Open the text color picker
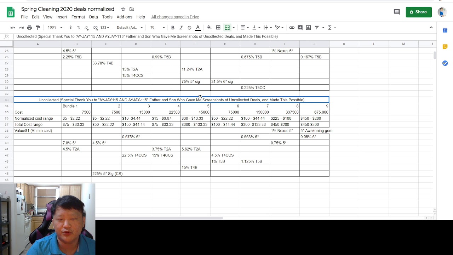The width and height of the screenshot is (453, 255). pyautogui.click(x=198, y=28)
